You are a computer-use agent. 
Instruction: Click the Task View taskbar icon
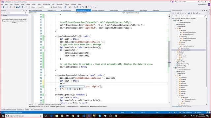tap(46, 116)
